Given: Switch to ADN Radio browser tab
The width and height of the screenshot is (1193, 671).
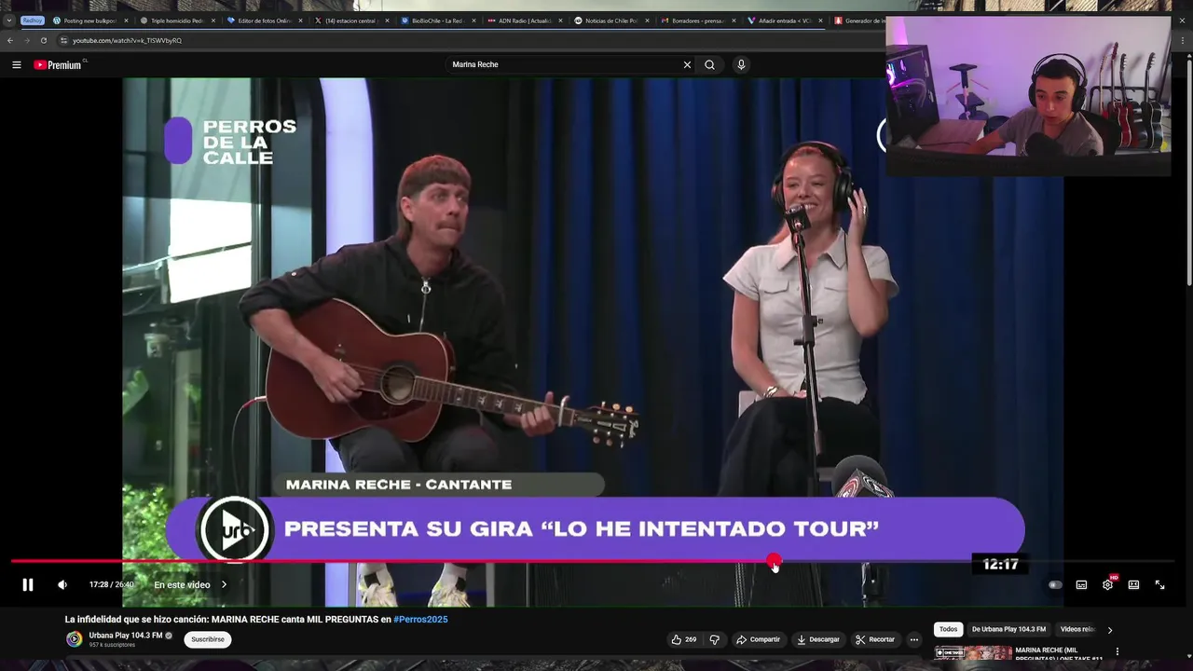Looking at the screenshot, I should [525, 21].
